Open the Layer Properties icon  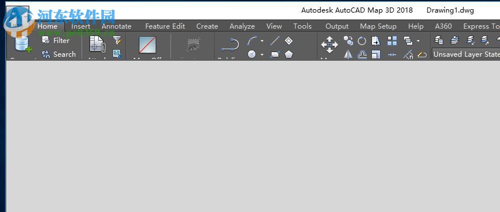439,41
